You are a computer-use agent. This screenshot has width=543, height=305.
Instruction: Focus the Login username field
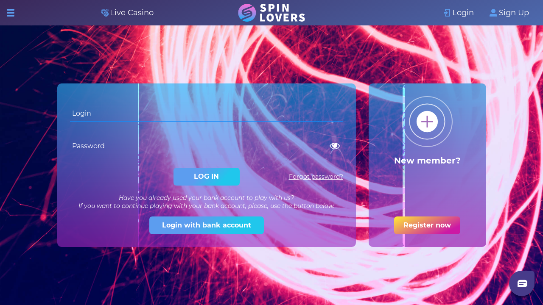(x=207, y=113)
